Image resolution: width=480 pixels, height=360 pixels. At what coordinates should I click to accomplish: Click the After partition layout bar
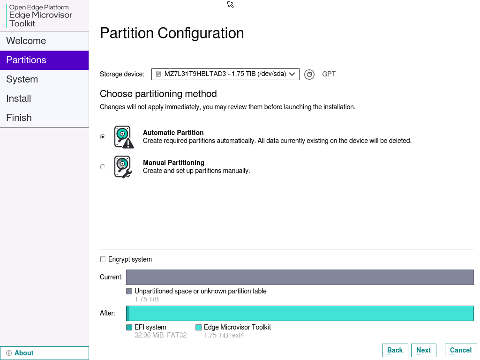tap(300, 313)
